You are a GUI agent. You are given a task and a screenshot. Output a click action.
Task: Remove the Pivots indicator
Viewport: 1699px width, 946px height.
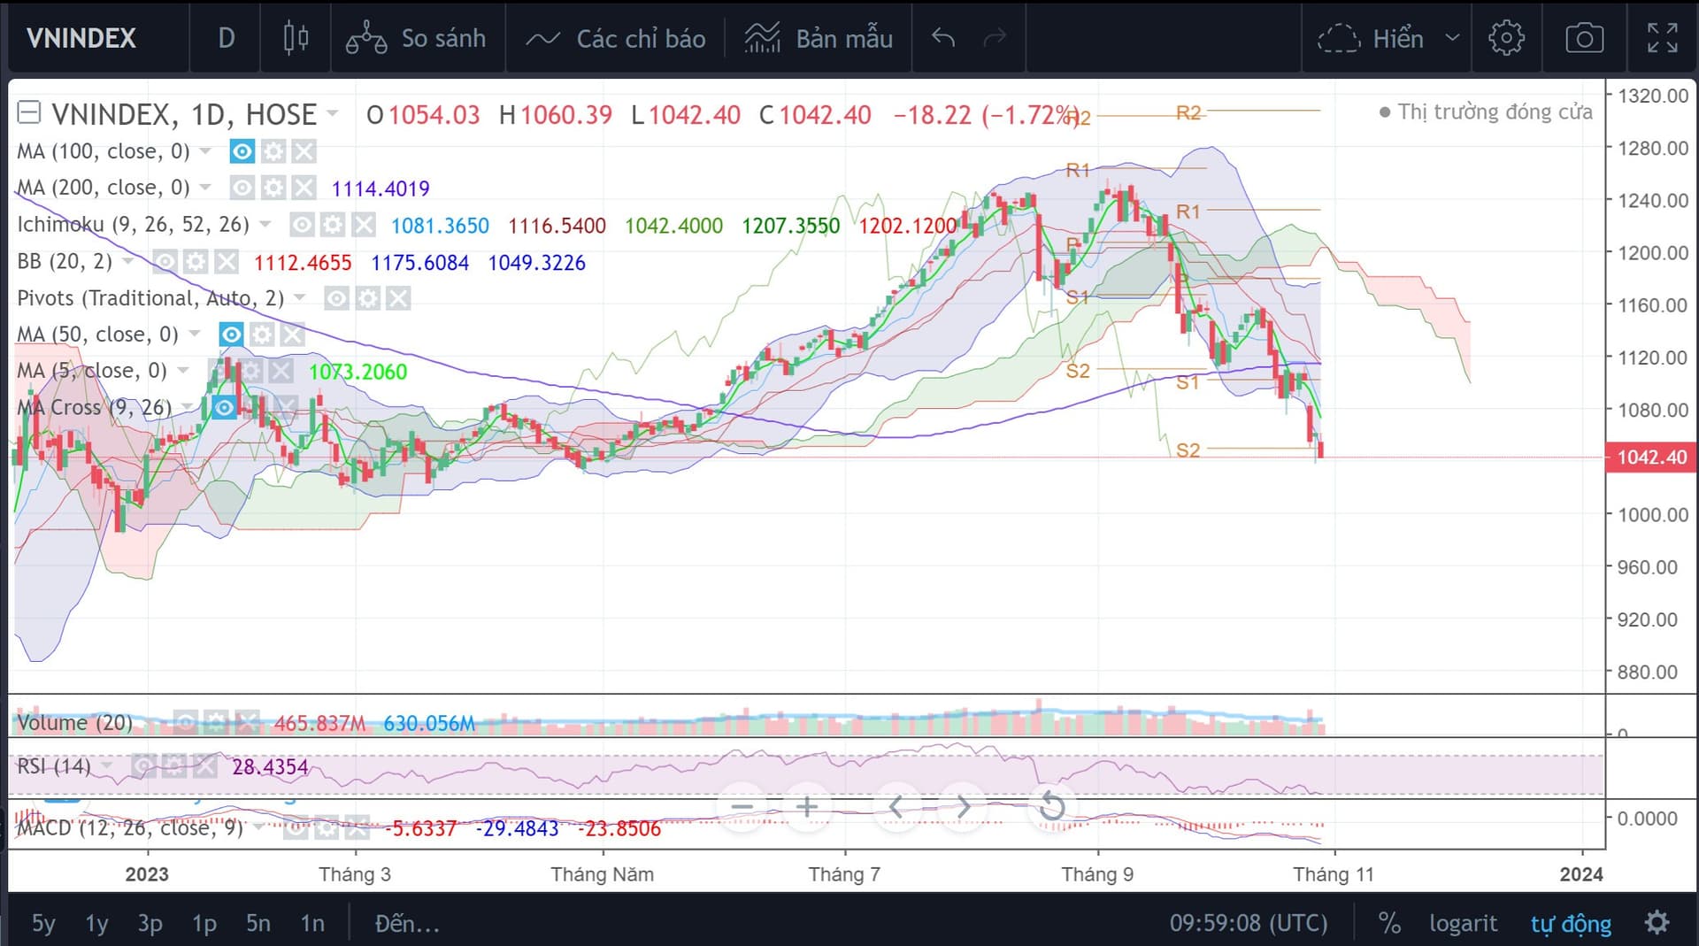tap(398, 298)
